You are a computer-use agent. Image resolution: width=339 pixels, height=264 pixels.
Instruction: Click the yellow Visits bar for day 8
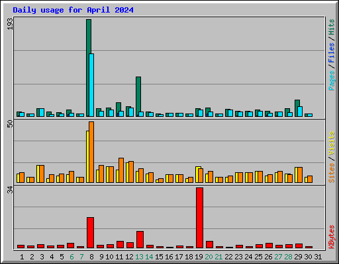pyautogui.click(x=87, y=156)
